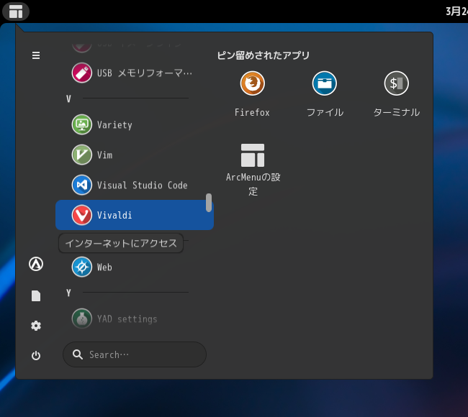468x417 pixels.
Task: Launch USB メモリフォーマッタ from the list
Action: click(135, 73)
